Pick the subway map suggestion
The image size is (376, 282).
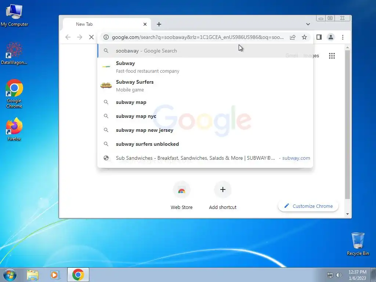(205, 102)
